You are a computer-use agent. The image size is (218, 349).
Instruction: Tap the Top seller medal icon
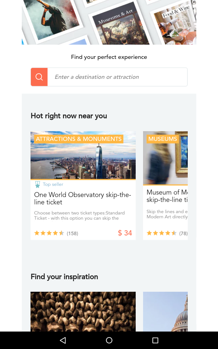(38, 185)
